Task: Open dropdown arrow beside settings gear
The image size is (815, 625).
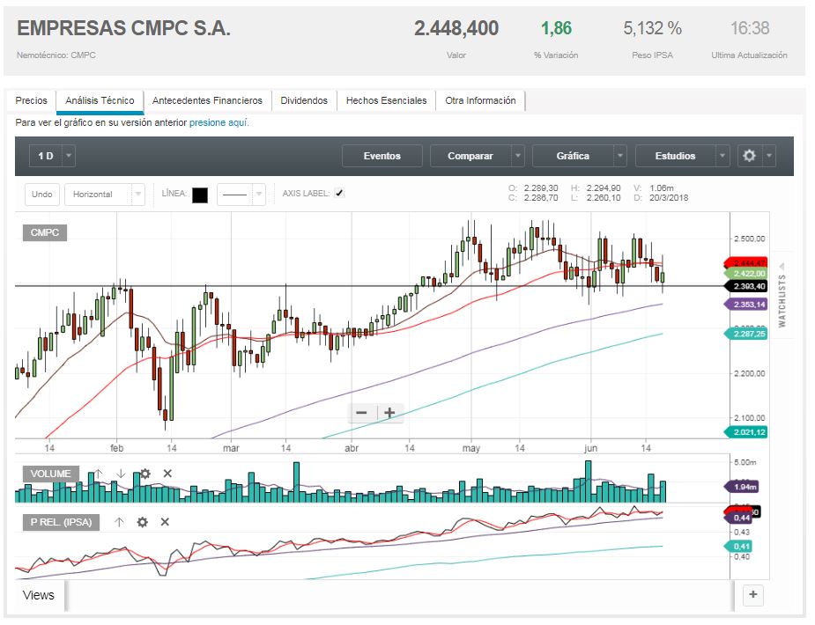Action: tap(768, 156)
